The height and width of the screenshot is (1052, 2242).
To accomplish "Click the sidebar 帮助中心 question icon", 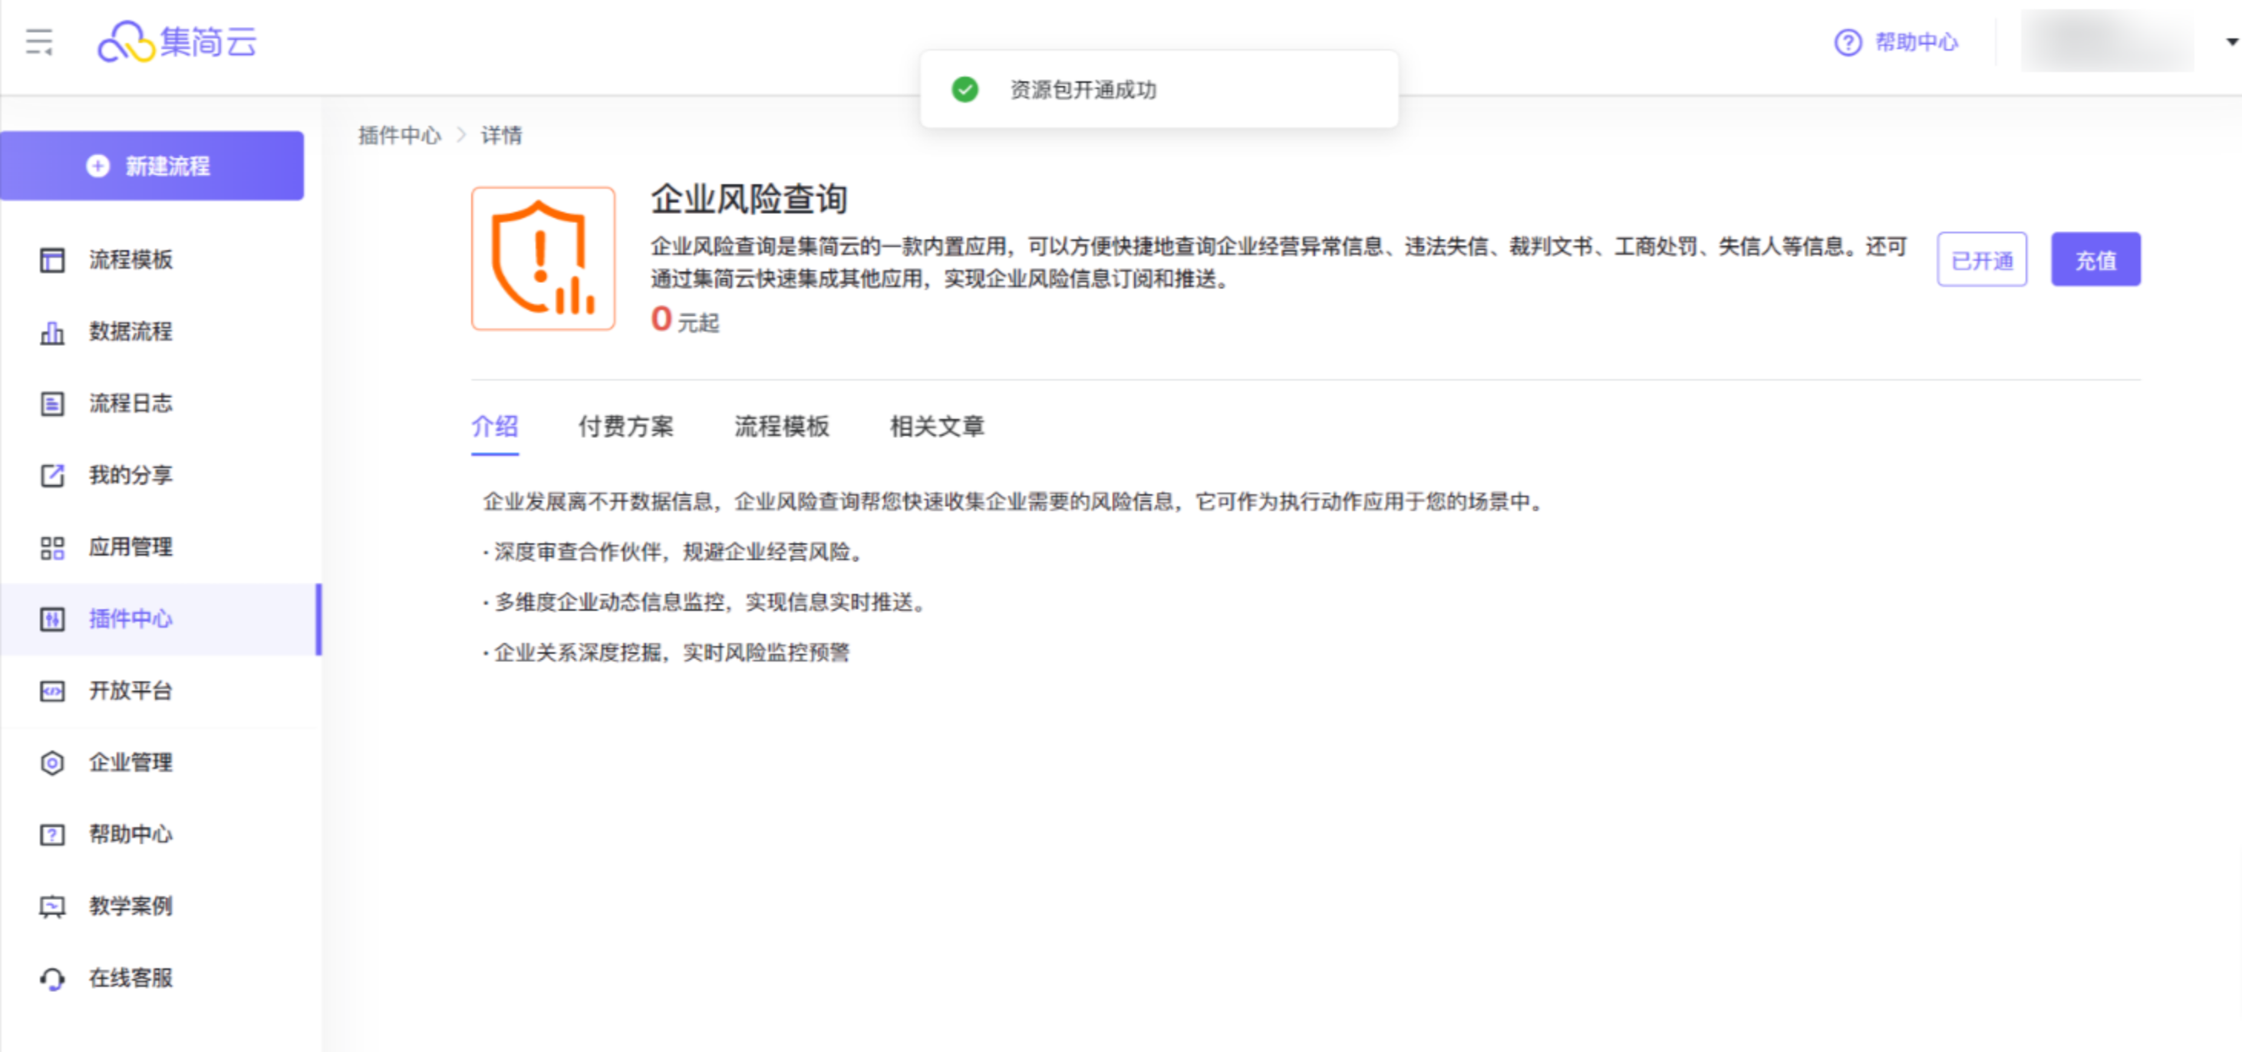I will click(52, 835).
